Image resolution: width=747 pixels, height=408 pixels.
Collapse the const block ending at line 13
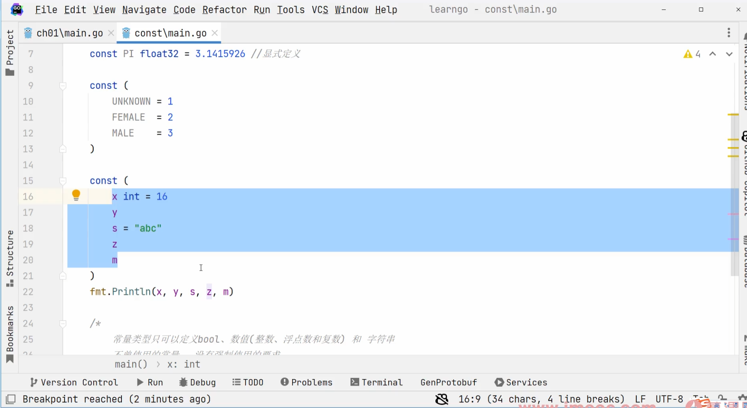(63, 149)
